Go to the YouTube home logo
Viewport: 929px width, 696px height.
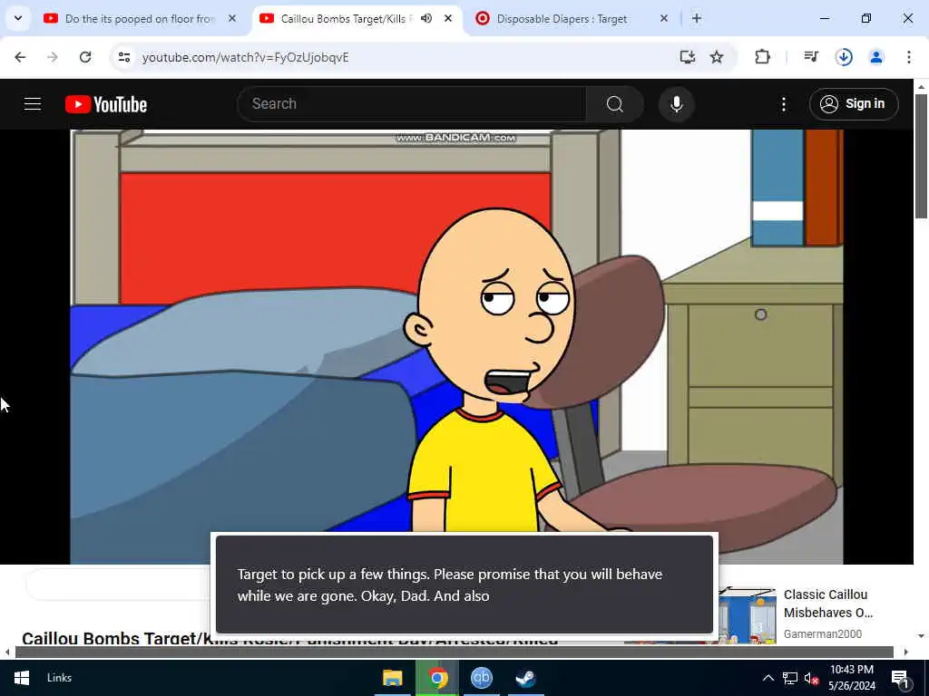(106, 104)
